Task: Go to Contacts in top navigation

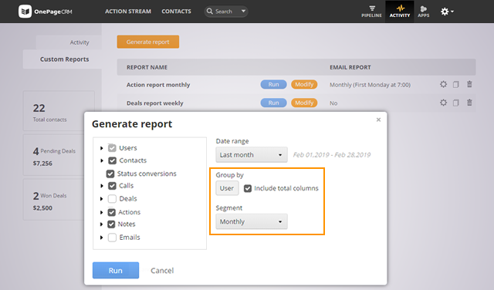Action: (x=176, y=12)
